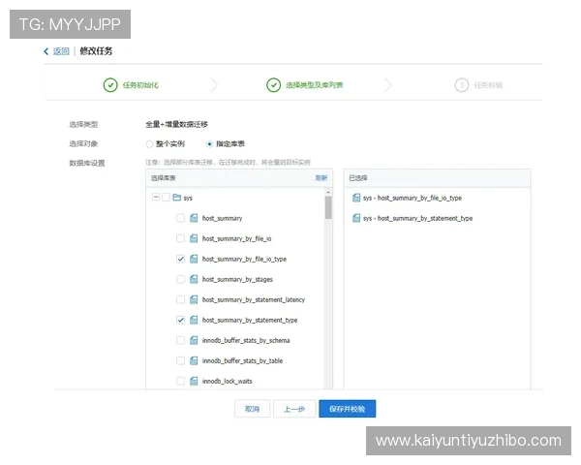Go to the 选择类型及库列表 step

(x=313, y=85)
